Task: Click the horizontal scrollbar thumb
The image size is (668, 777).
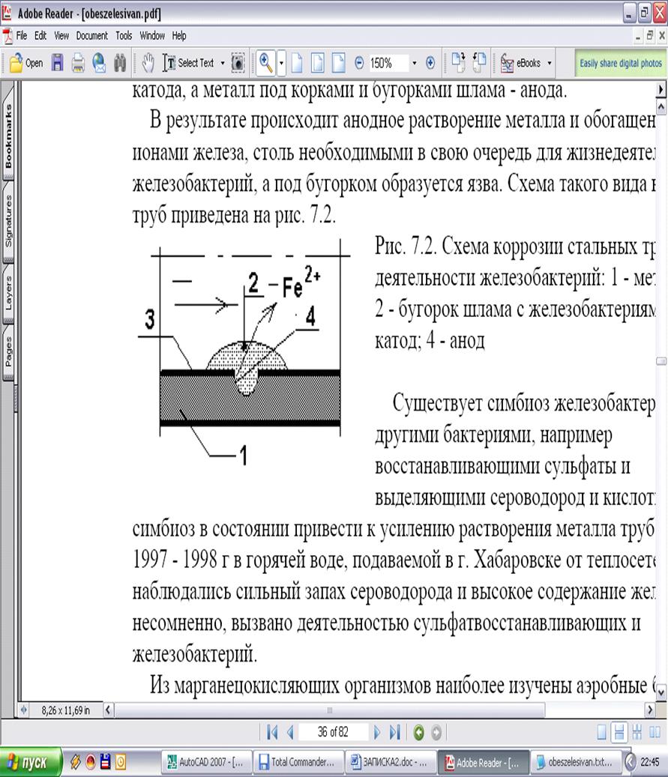Action: point(328,709)
